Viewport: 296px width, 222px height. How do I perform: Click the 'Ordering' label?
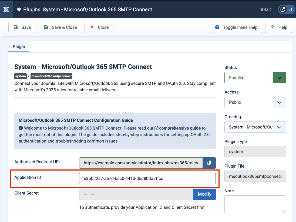pyautogui.click(x=233, y=117)
